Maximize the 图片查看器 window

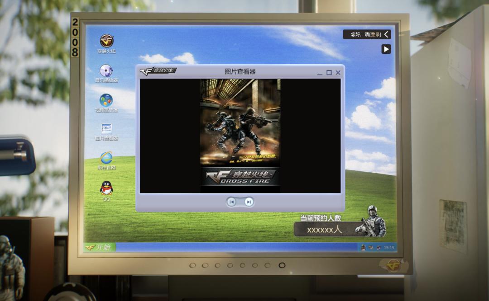(329, 72)
